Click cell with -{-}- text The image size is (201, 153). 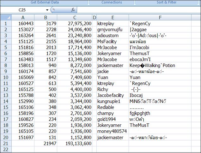click(160, 89)
